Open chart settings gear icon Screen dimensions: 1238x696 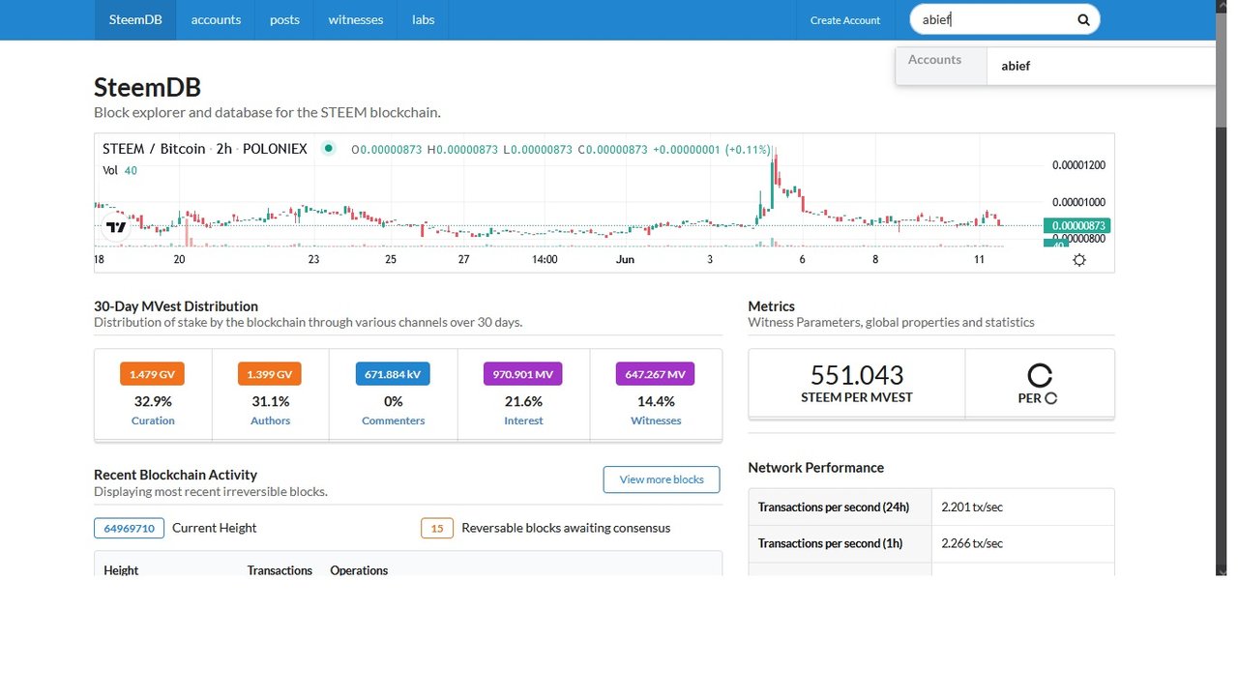(1079, 260)
